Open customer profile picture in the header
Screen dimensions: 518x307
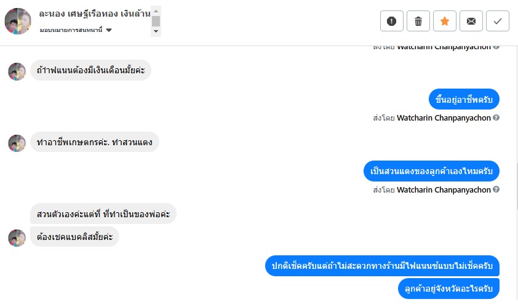[17, 21]
